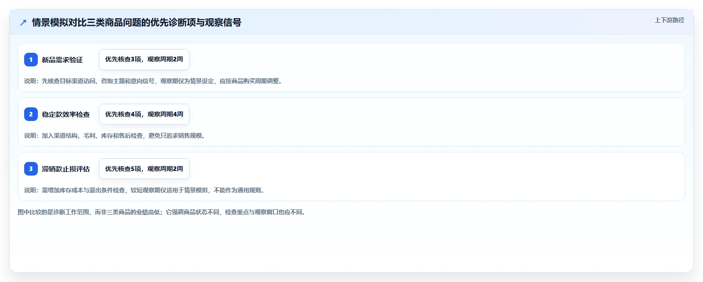Click the description starting 说明：先核查目标渠道访问
703x282 pixels.
pyautogui.click(x=153, y=81)
